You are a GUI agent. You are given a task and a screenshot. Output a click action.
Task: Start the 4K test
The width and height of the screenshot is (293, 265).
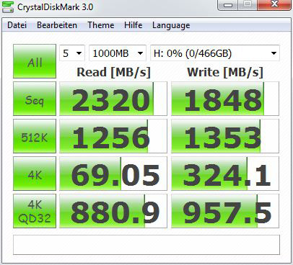(35, 174)
